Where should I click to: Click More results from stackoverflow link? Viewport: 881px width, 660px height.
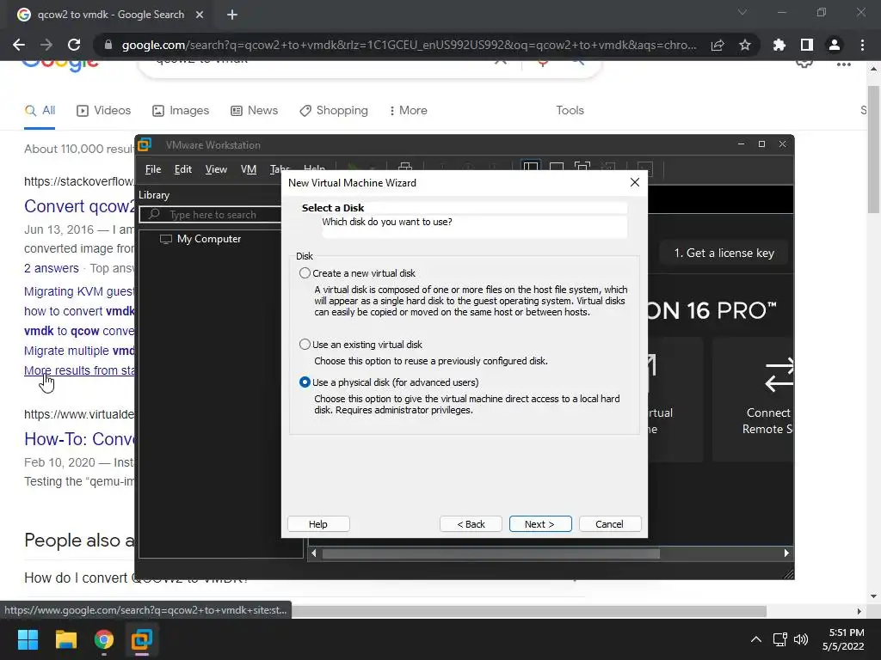(x=78, y=370)
